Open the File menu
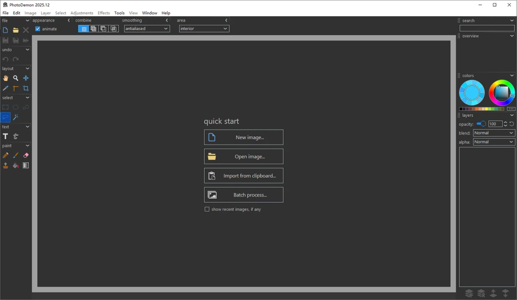The height and width of the screenshot is (300, 517). point(6,13)
